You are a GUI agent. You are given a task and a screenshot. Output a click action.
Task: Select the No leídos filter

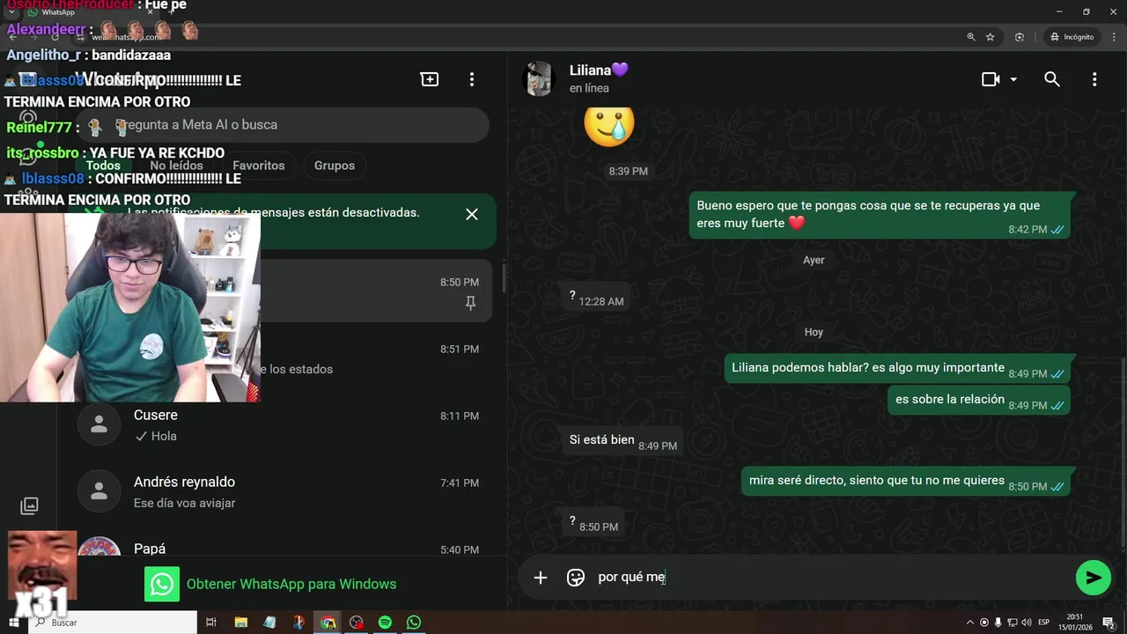(x=176, y=166)
